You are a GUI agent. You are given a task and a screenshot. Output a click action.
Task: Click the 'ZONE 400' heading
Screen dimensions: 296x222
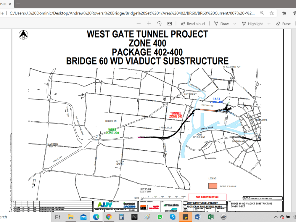coord(147,43)
